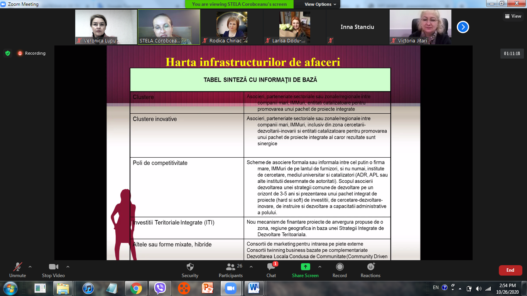
Task: Open the Reactions emoji menu
Action: click(x=370, y=267)
